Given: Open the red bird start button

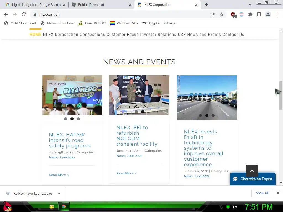Looking at the screenshot, I should click(7, 206).
